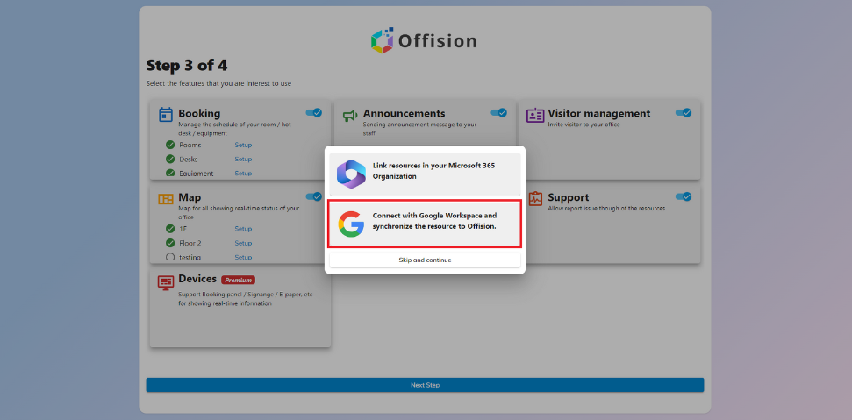This screenshot has height=420, width=852.
Task: Click the green check beside Equipment
Action: 170,173
